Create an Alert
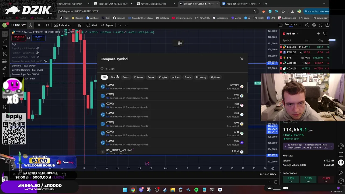Image resolution: width=345 pixels, height=194 pixels. [x=92, y=25]
